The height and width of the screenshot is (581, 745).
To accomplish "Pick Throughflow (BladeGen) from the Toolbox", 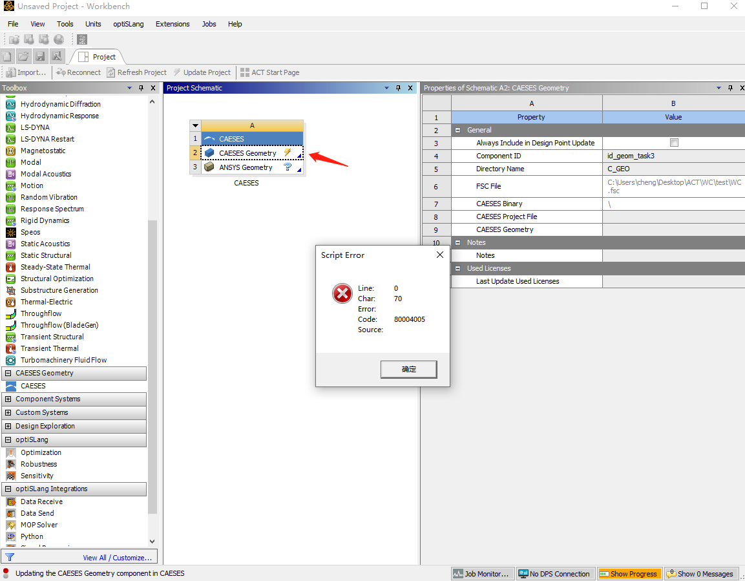I will coord(59,326).
